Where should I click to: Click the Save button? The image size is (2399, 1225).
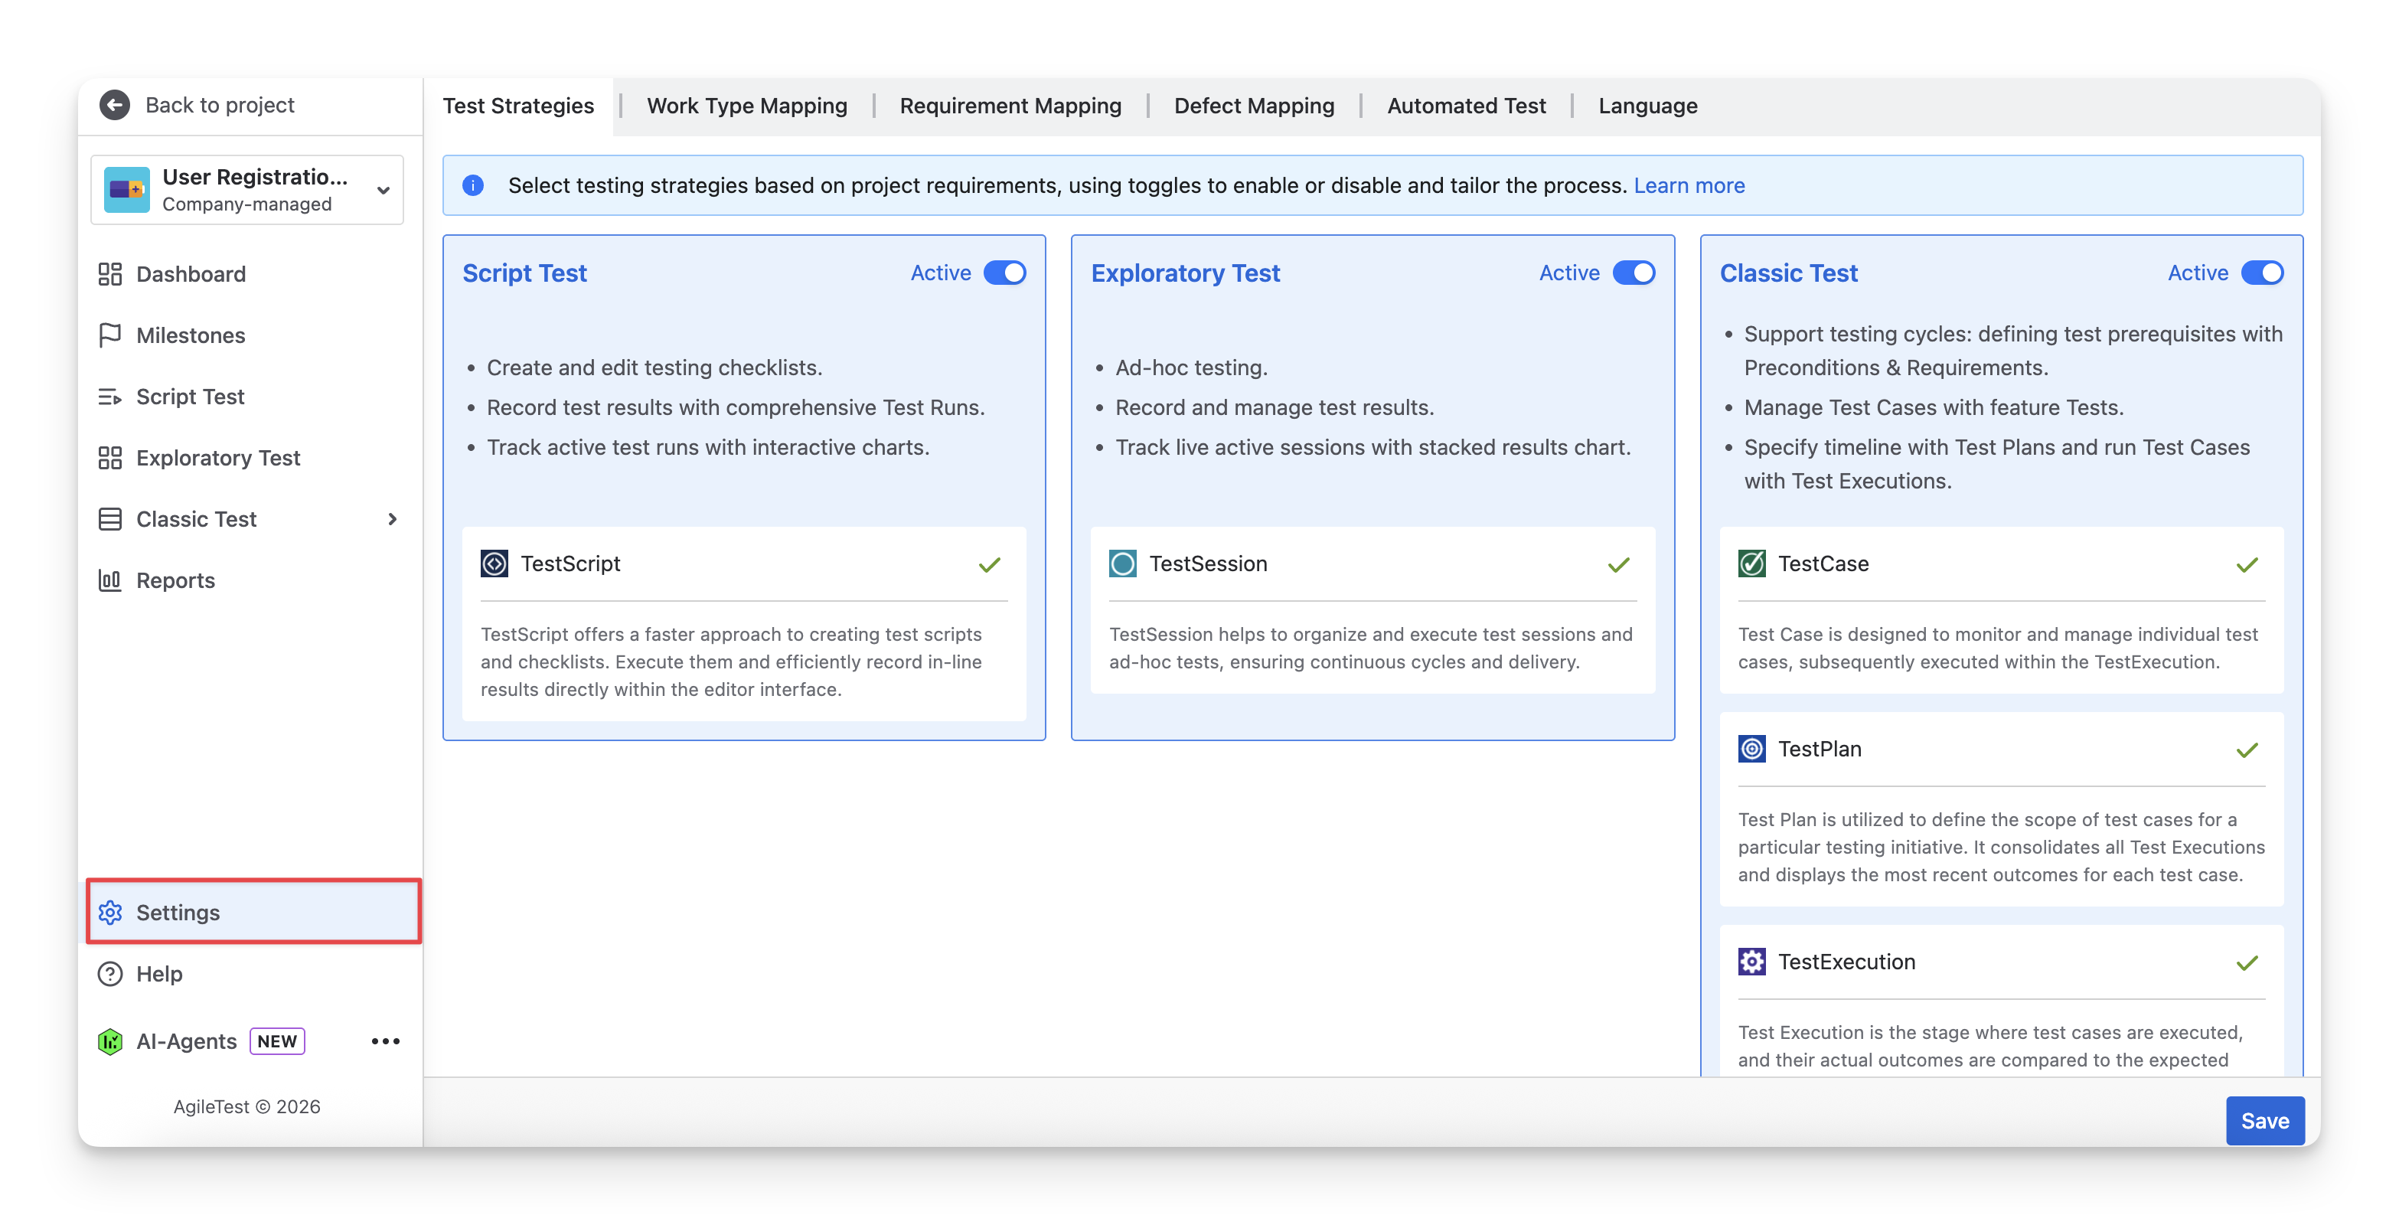(x=2264, y=1121)
